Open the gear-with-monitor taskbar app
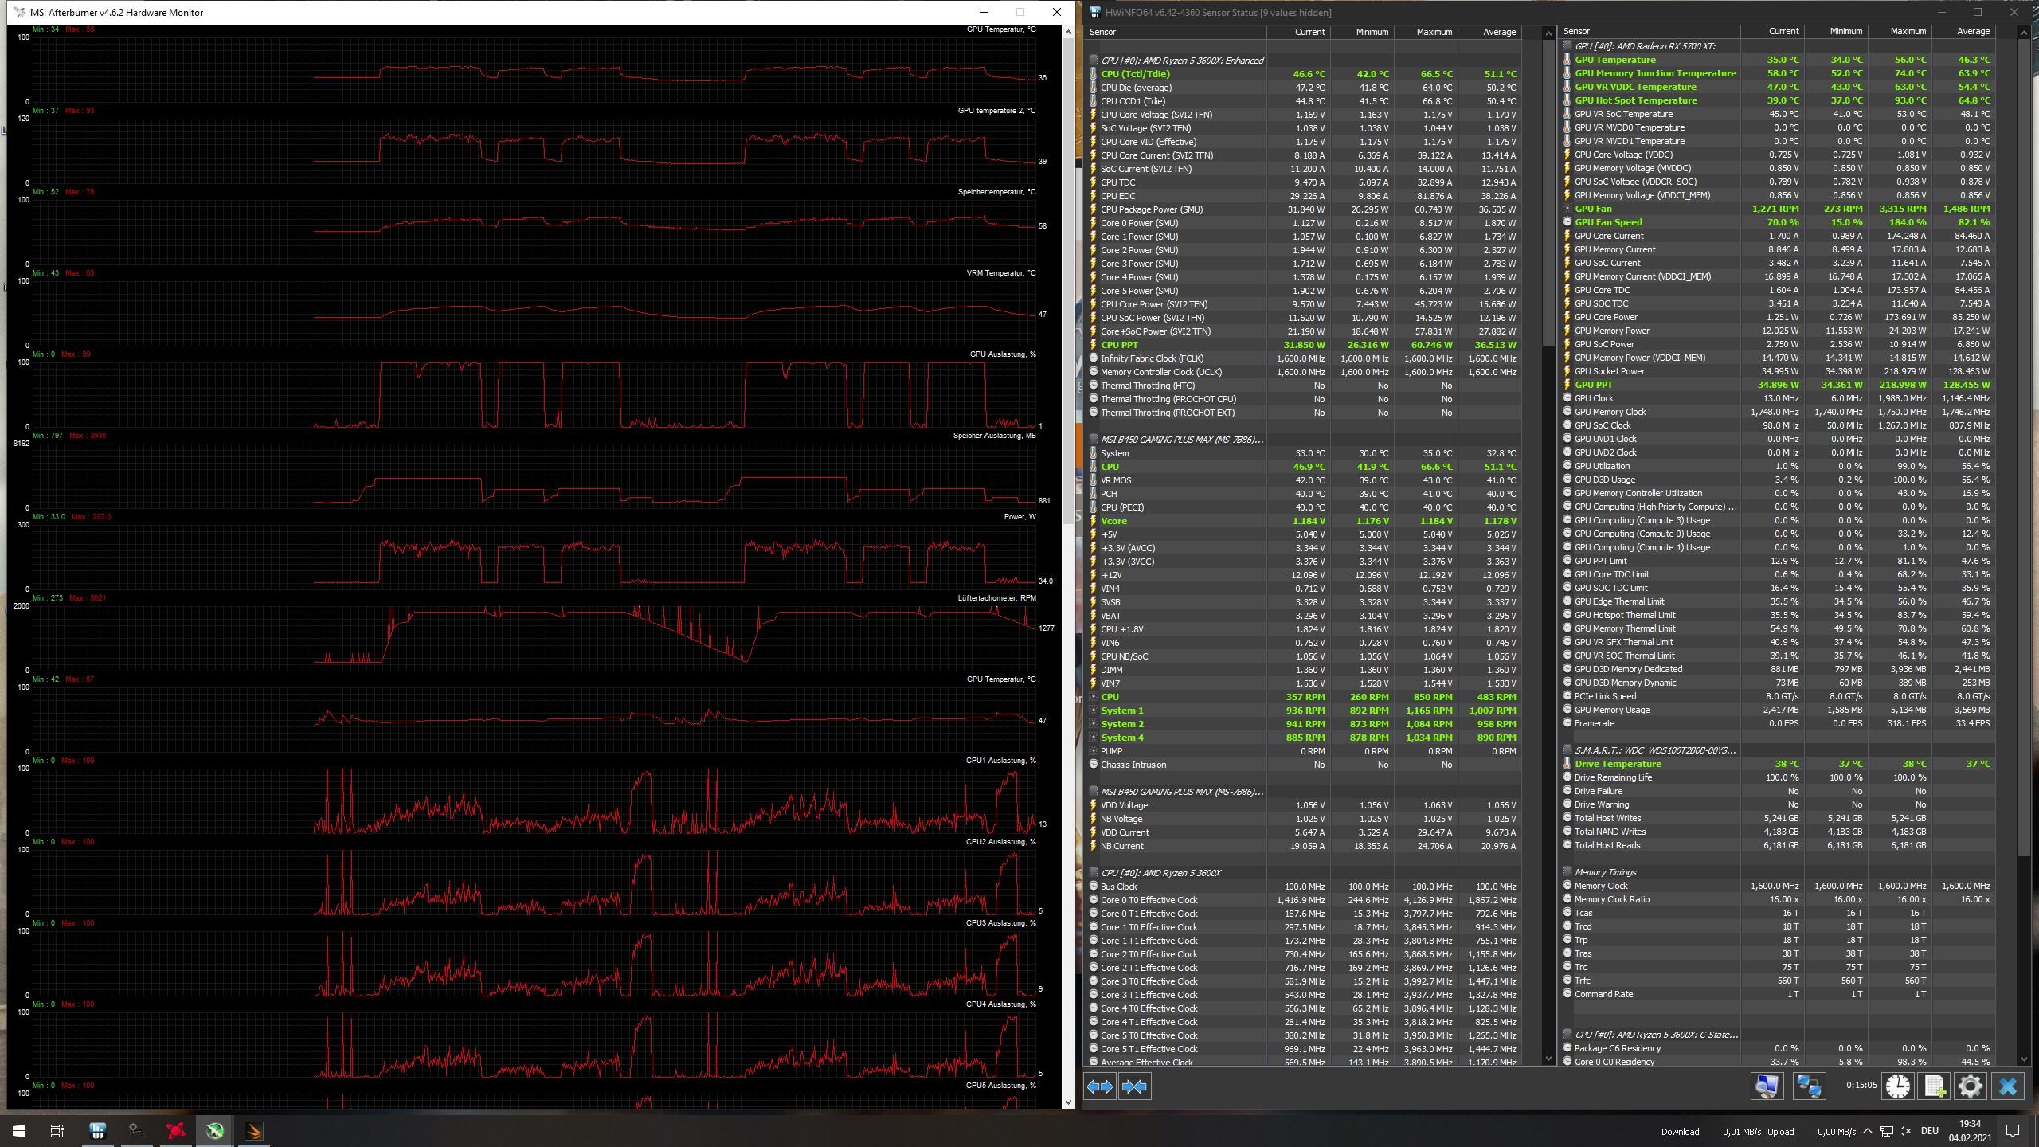 click(x=136, y=1130)
